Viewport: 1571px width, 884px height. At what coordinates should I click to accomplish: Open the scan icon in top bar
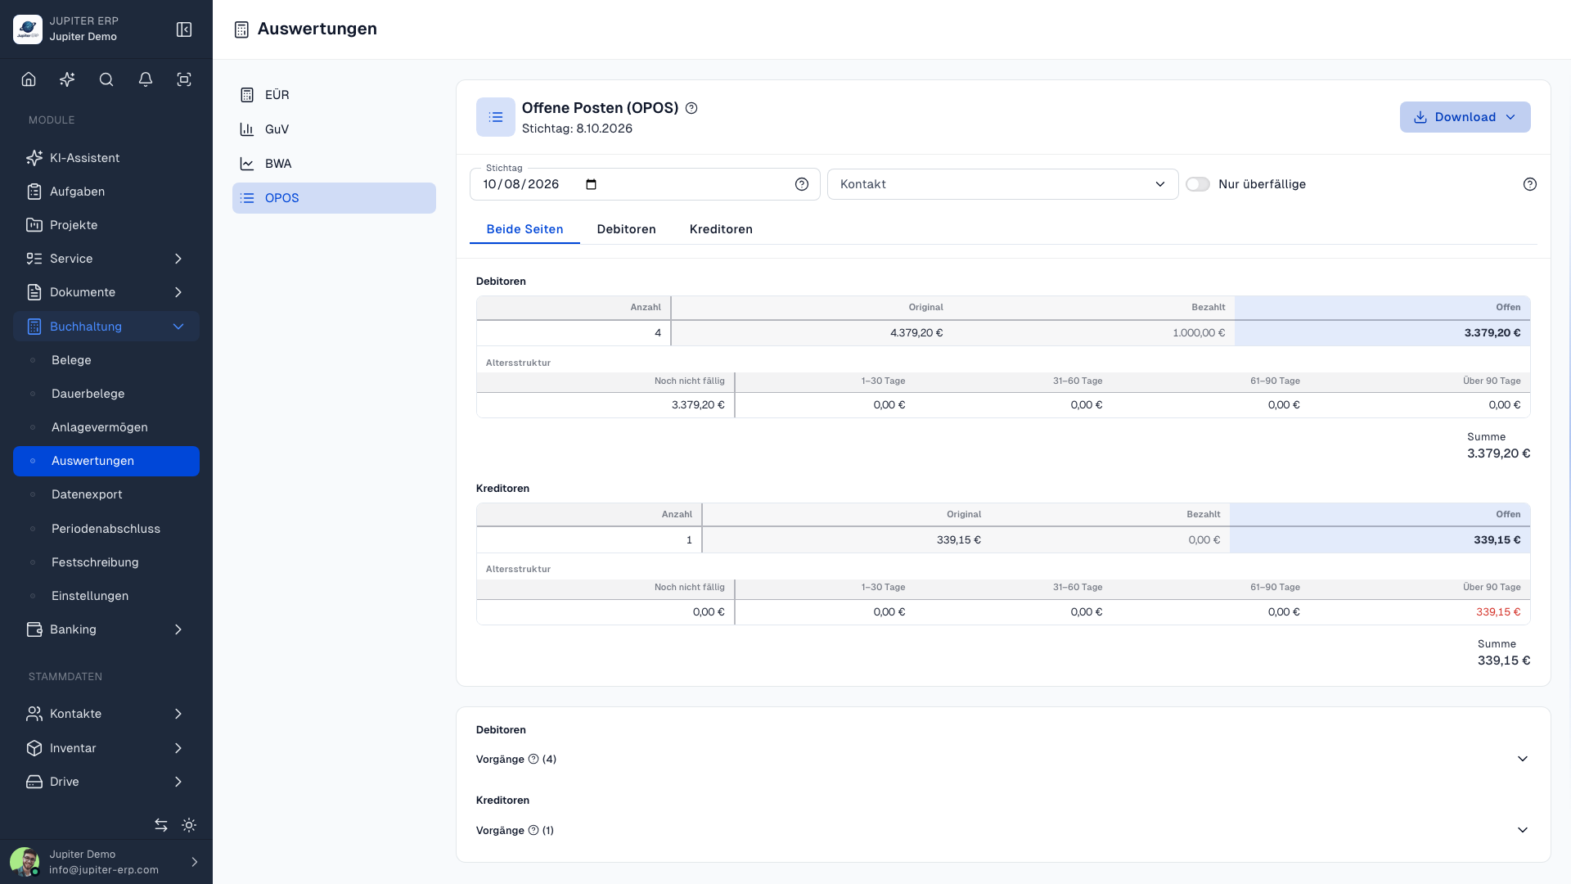[x=184, y=79]
